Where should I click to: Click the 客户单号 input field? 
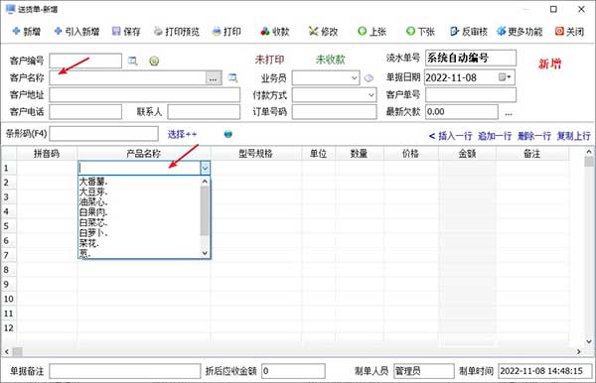point(471,95)
